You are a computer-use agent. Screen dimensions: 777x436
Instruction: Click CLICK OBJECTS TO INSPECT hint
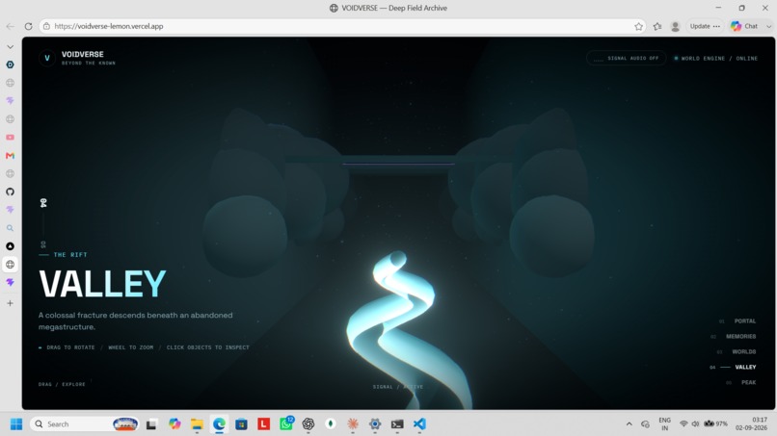(x=207, y=347)
